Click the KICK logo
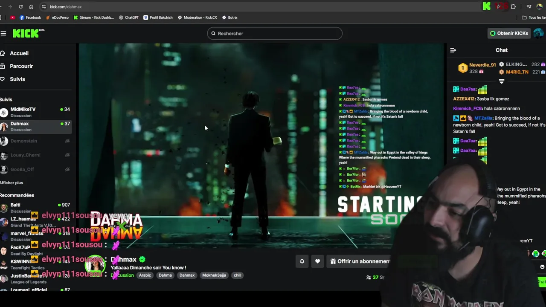This screenshot has width=546, height=307. pos(28,33)
